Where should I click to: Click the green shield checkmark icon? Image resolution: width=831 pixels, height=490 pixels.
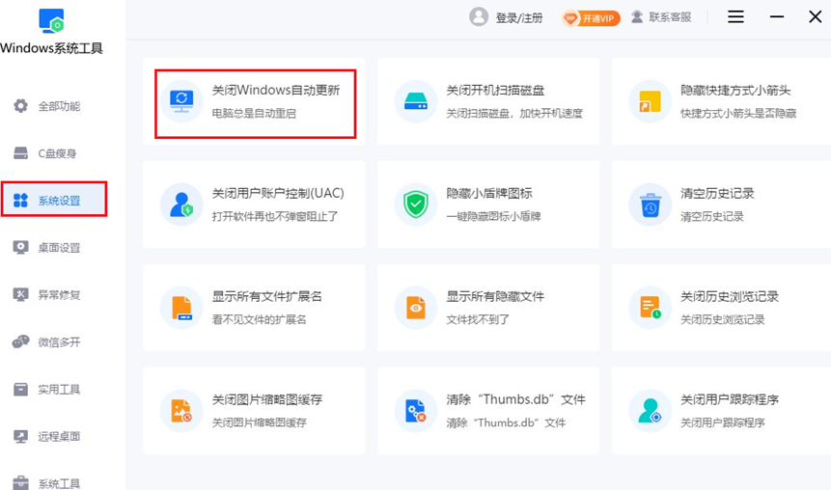coord(416,204)
